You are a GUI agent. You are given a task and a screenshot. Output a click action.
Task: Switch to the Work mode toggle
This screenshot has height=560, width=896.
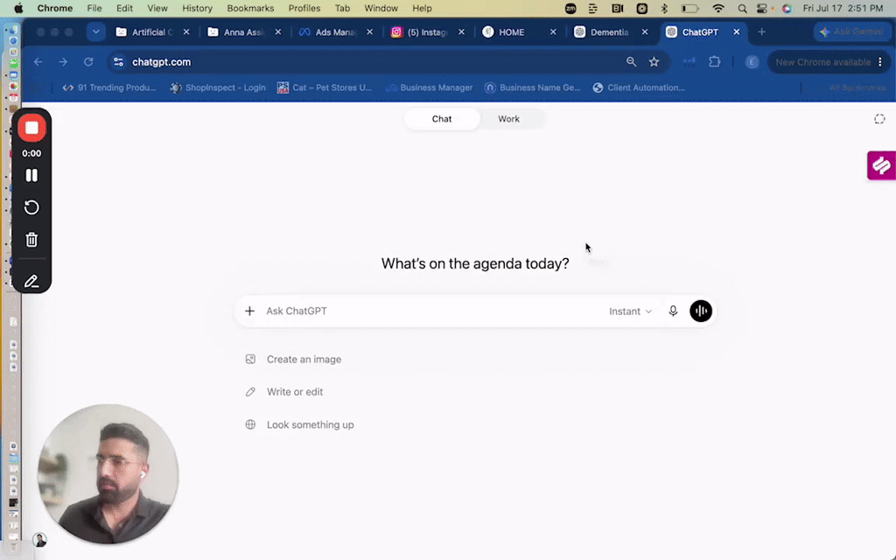click(508, 119)
